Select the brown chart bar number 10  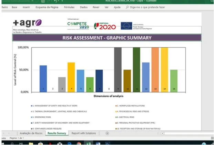127,81
